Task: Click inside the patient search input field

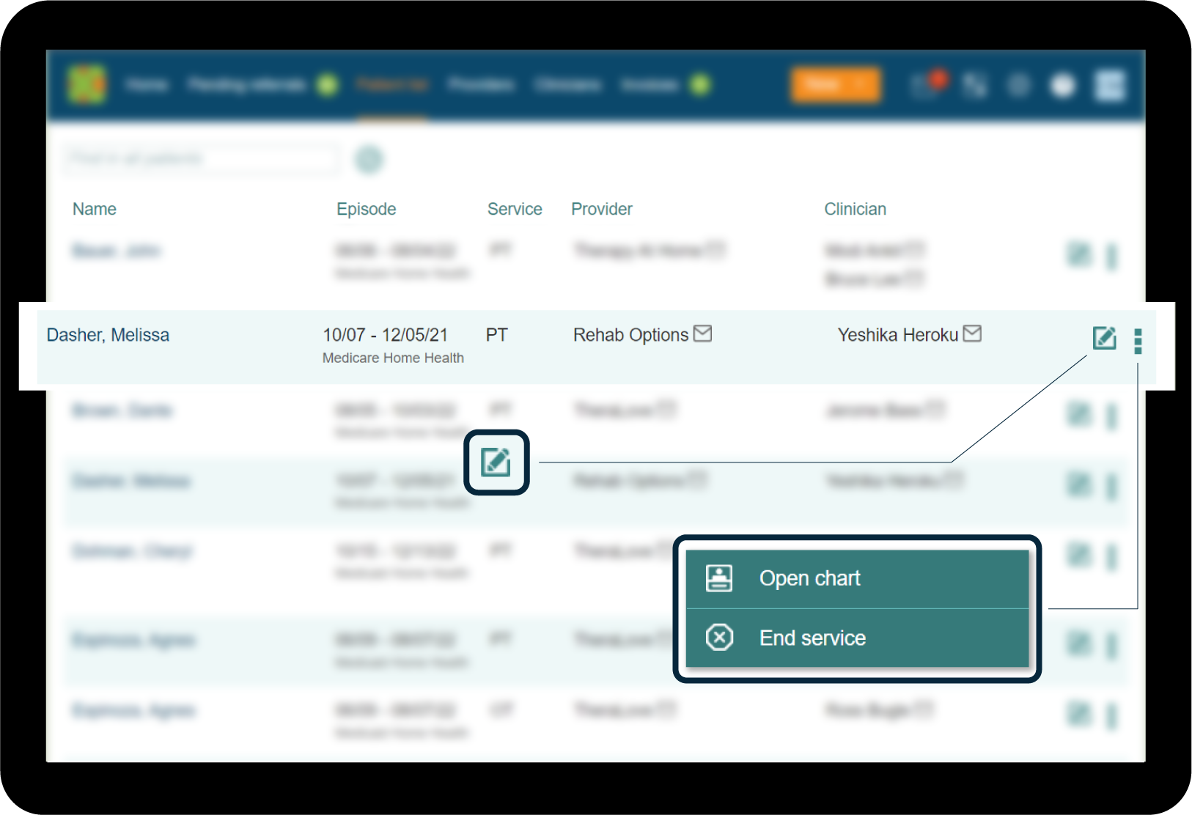Action: [199, 158]
